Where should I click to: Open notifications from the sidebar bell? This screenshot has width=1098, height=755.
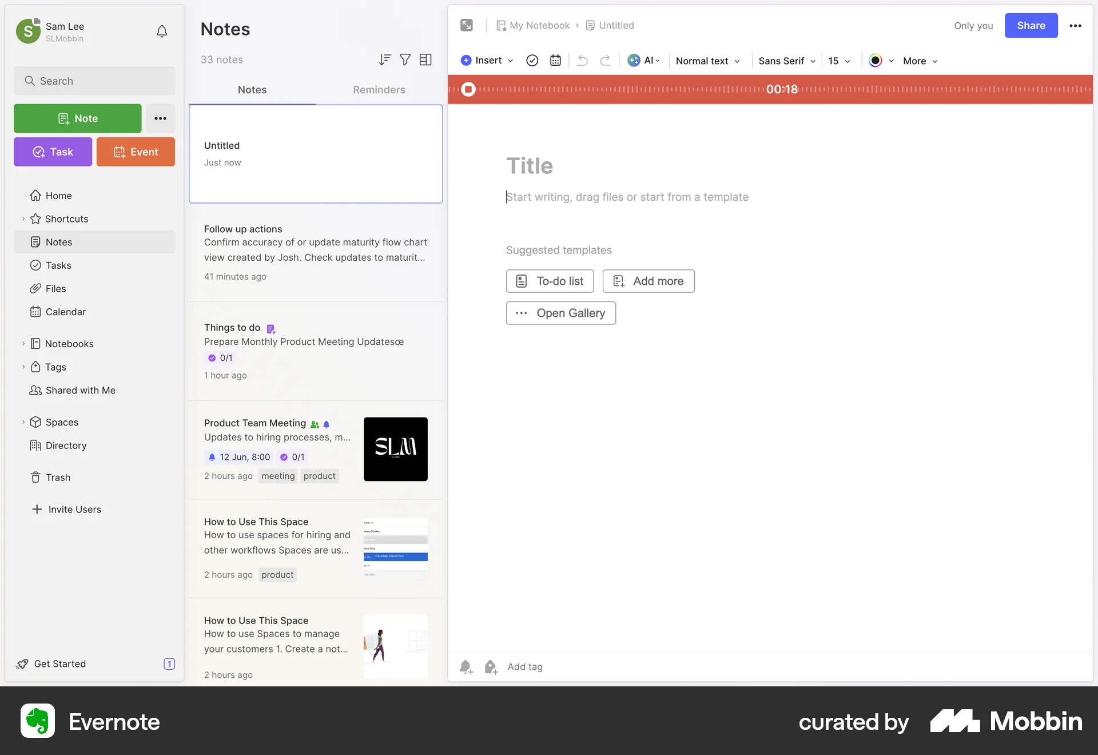click(162, 31)
